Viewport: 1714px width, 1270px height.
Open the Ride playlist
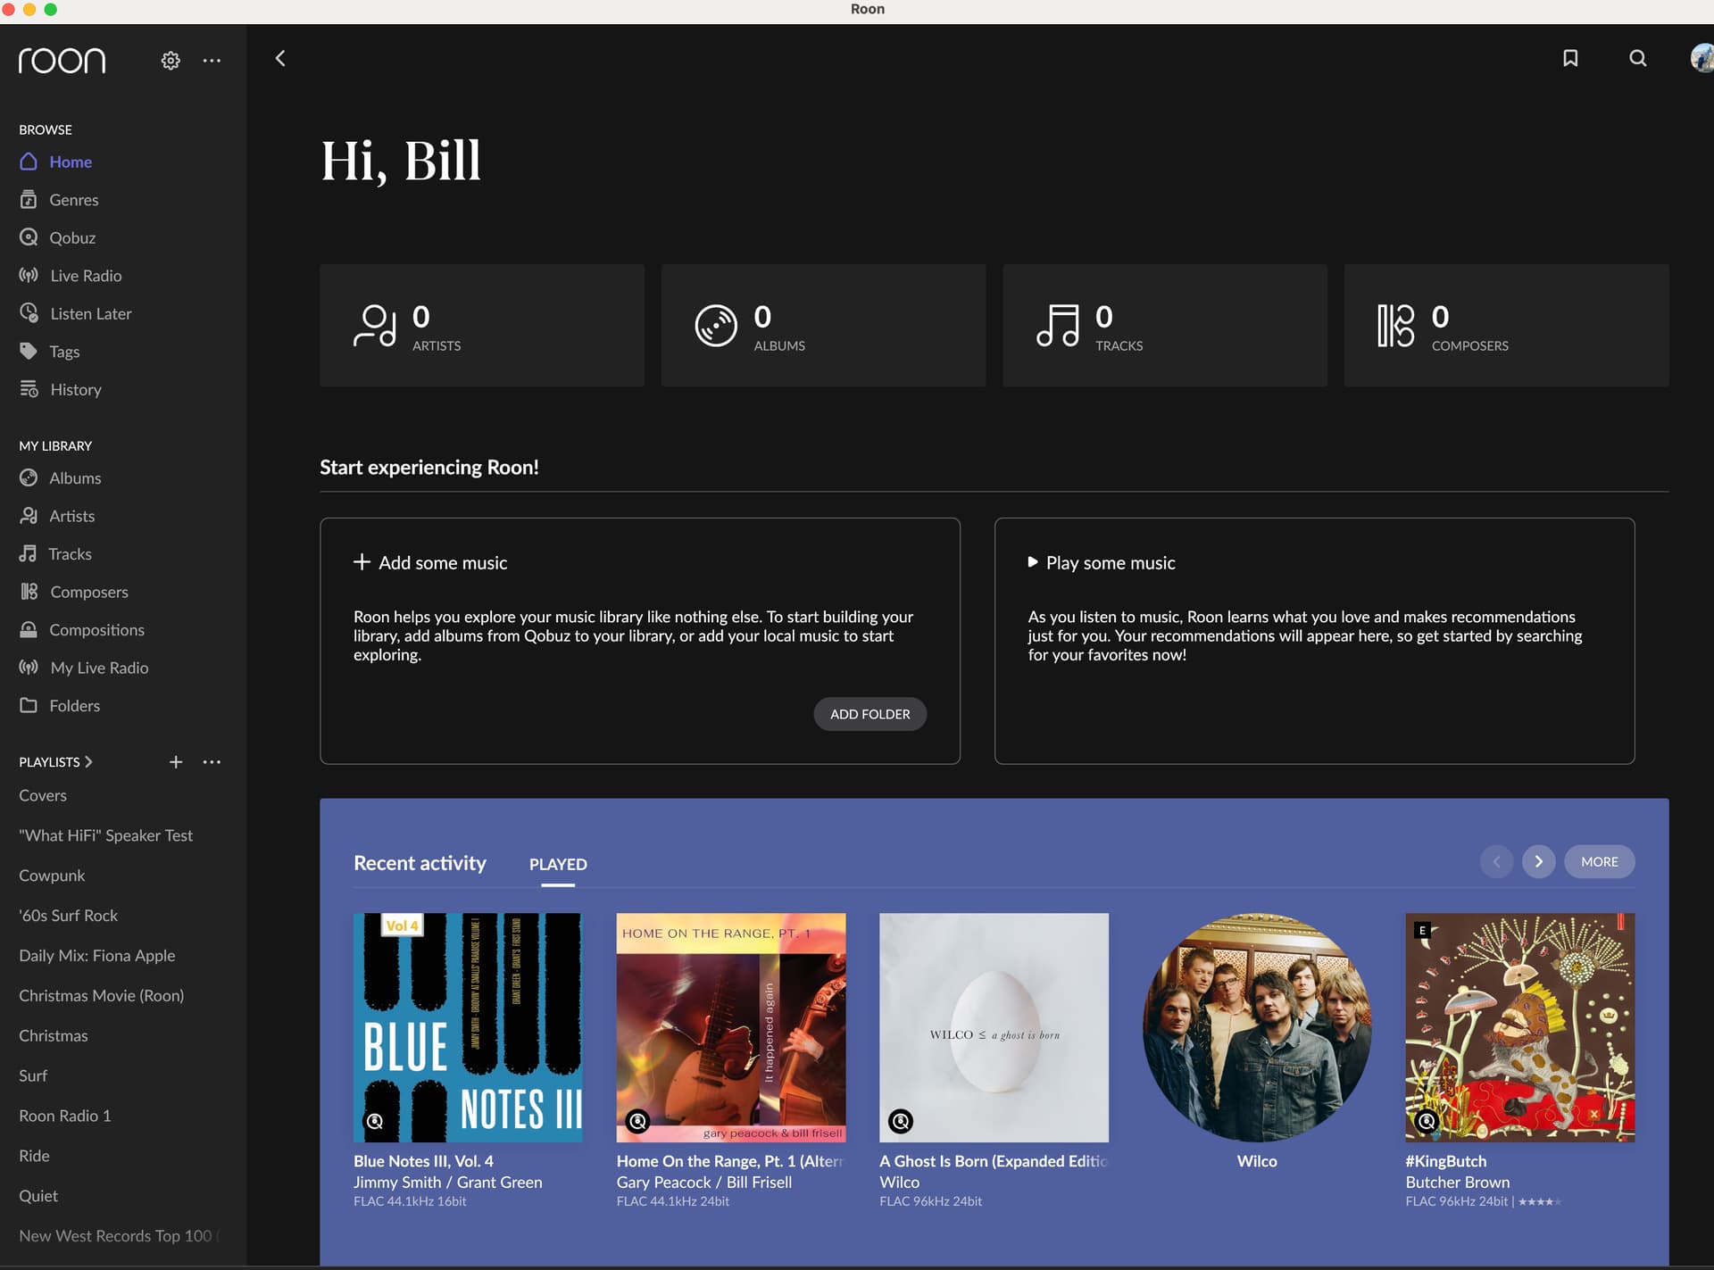34,1156
